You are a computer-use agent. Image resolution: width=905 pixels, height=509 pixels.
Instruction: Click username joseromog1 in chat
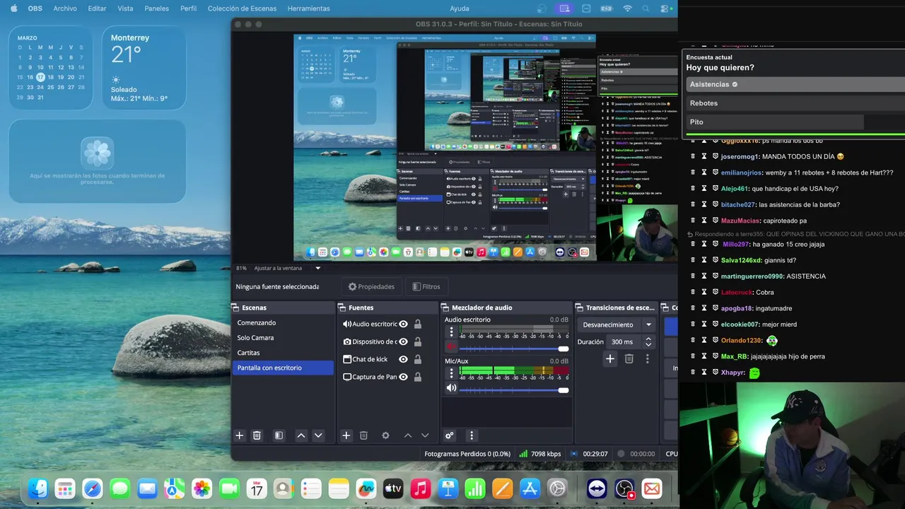click(x=740, y=156)
